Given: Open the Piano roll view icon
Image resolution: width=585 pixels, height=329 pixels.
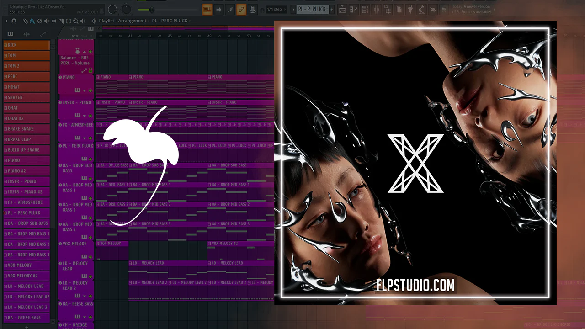Looking at the screenshot, I should click(354, 10).
